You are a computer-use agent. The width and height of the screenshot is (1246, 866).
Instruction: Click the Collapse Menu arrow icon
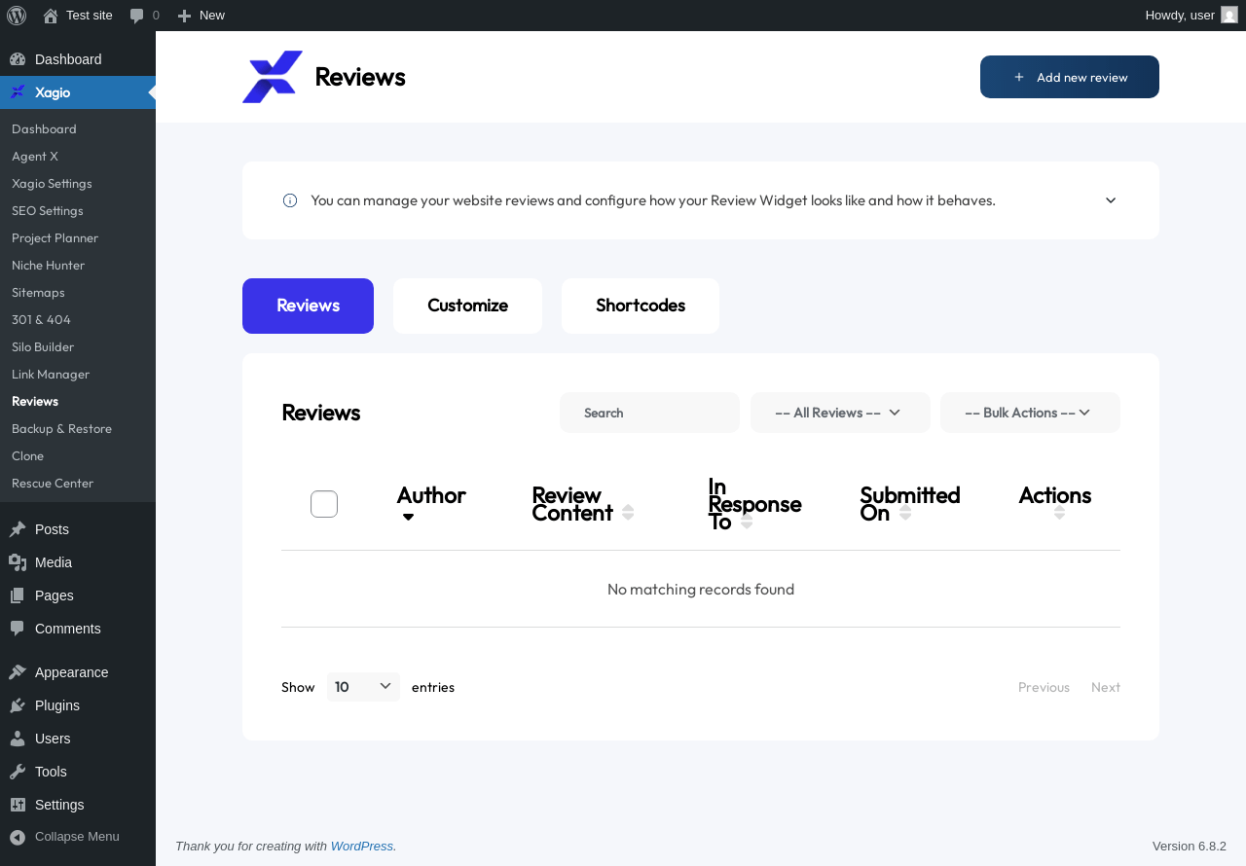(x=18, y=837)
